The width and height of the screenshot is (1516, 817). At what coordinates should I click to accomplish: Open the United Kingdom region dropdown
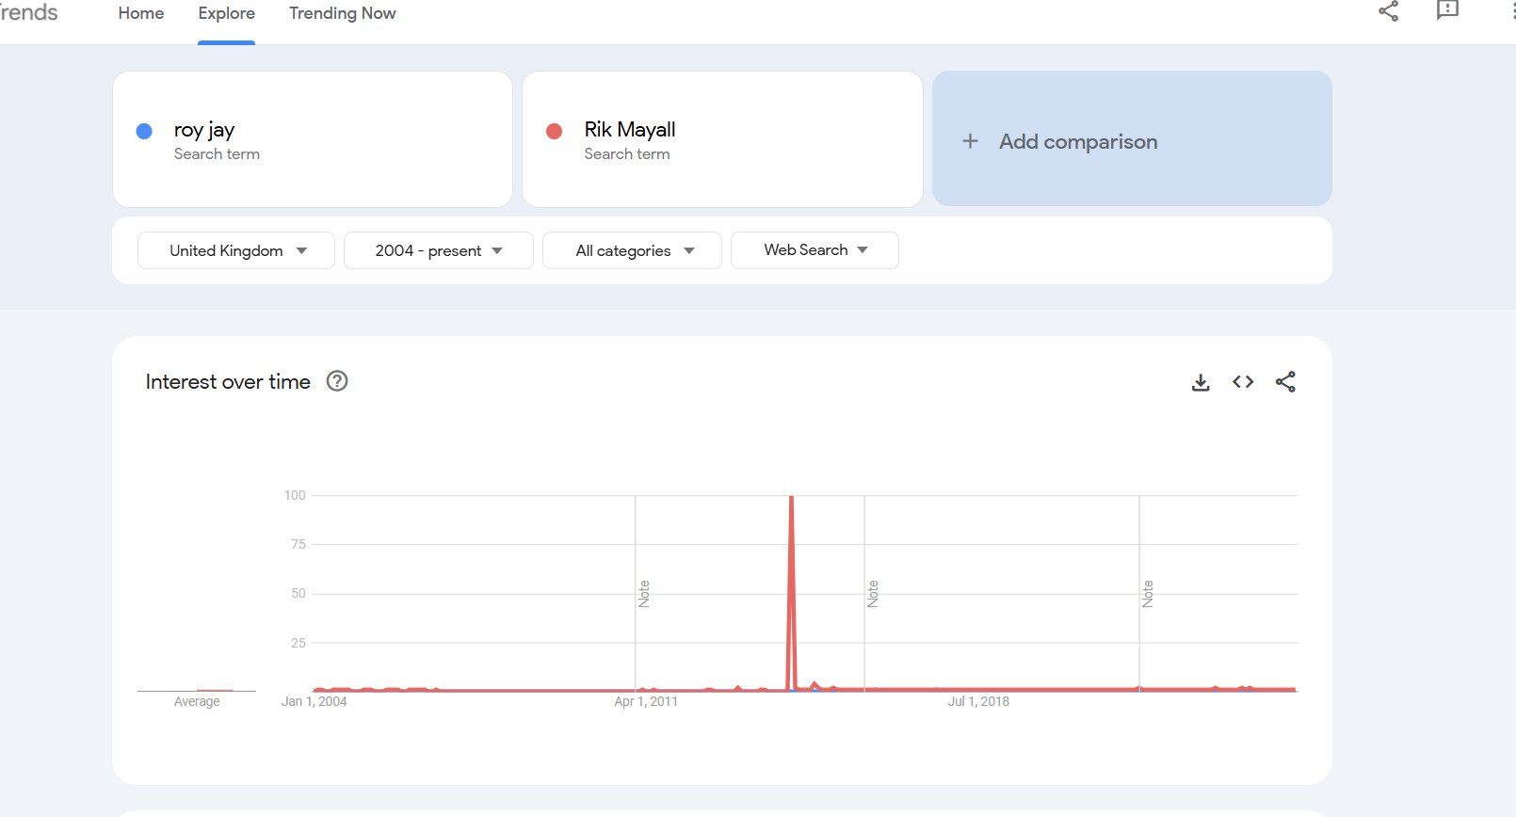tap(236, 250)
